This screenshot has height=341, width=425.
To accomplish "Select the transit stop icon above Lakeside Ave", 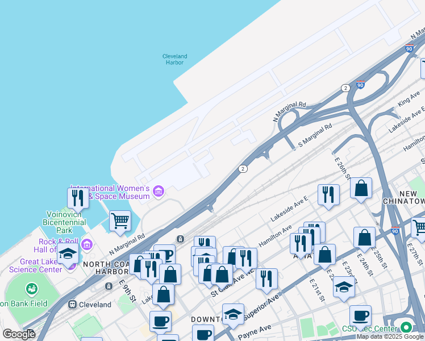I will point(180,239).
